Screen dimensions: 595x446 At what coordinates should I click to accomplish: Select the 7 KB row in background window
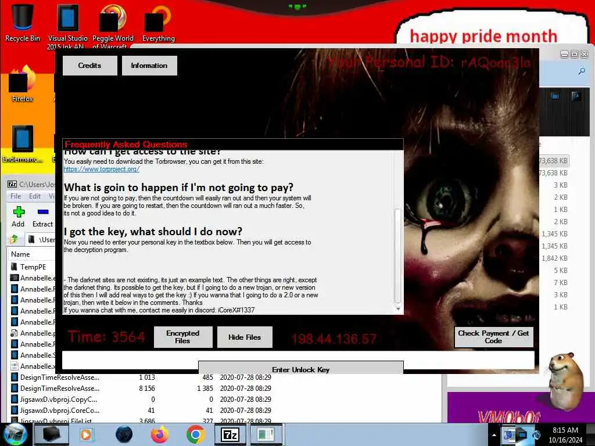pos(561,283)
